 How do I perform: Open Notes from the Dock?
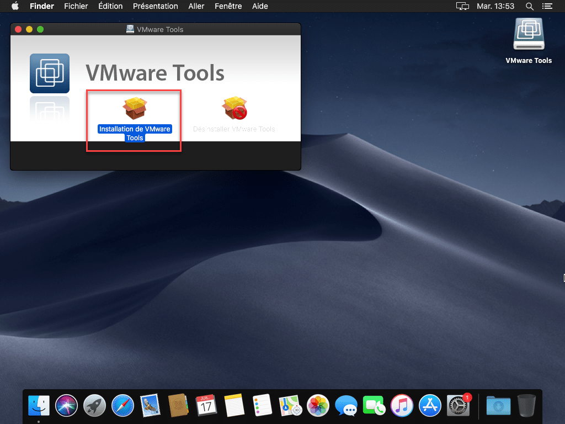[234, 405]
